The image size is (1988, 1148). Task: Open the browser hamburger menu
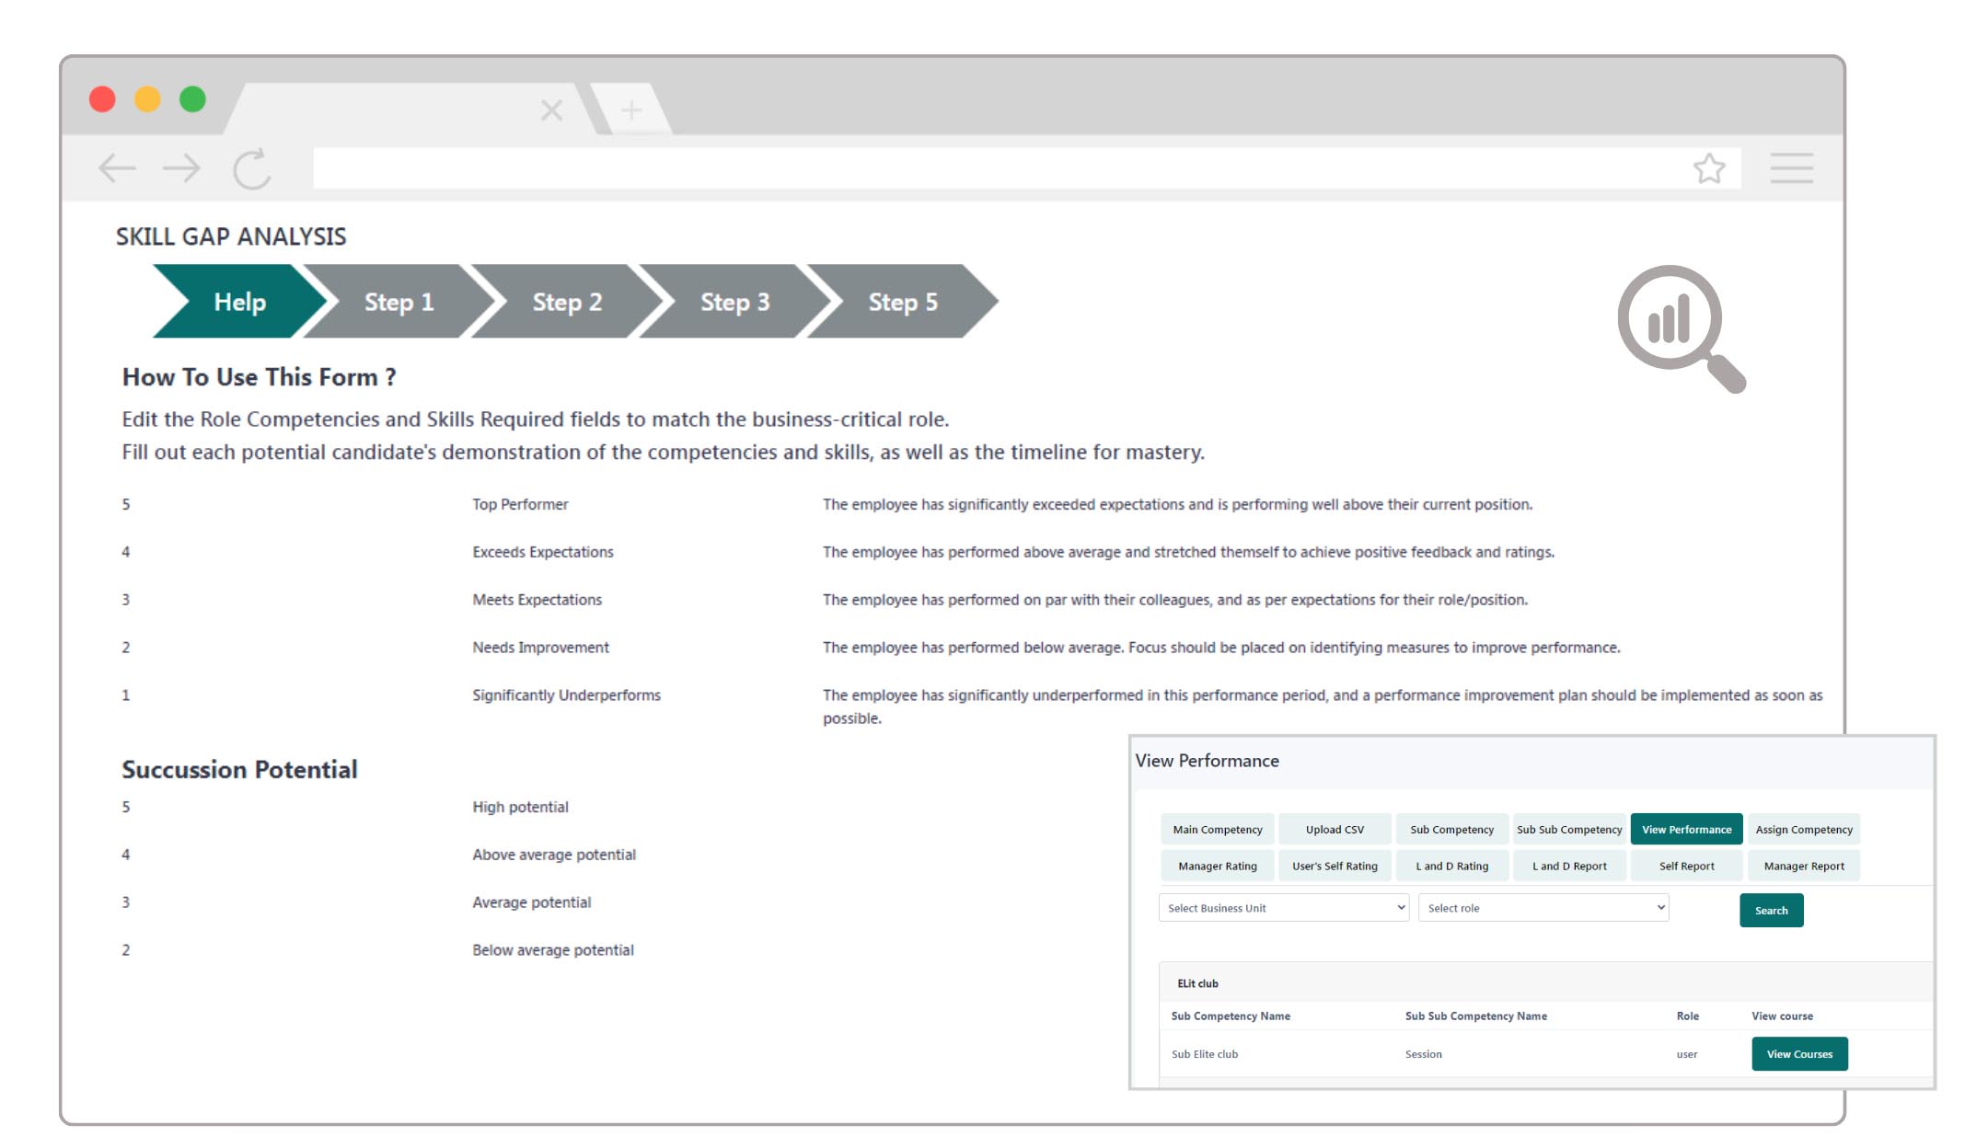click(x=1791, y=168)
